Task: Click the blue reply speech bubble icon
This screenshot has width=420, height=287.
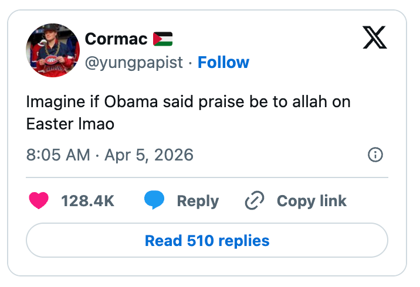Action: (x=154, y=201)
